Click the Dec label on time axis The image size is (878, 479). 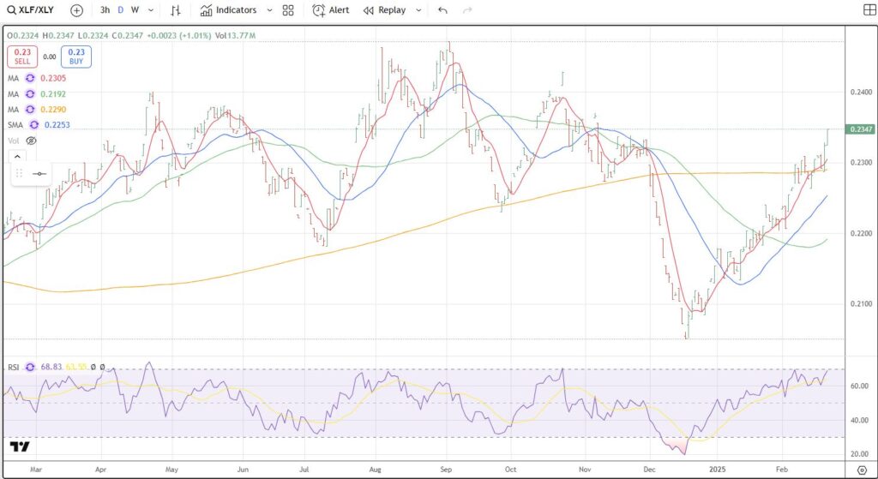[x=649, y=469]
